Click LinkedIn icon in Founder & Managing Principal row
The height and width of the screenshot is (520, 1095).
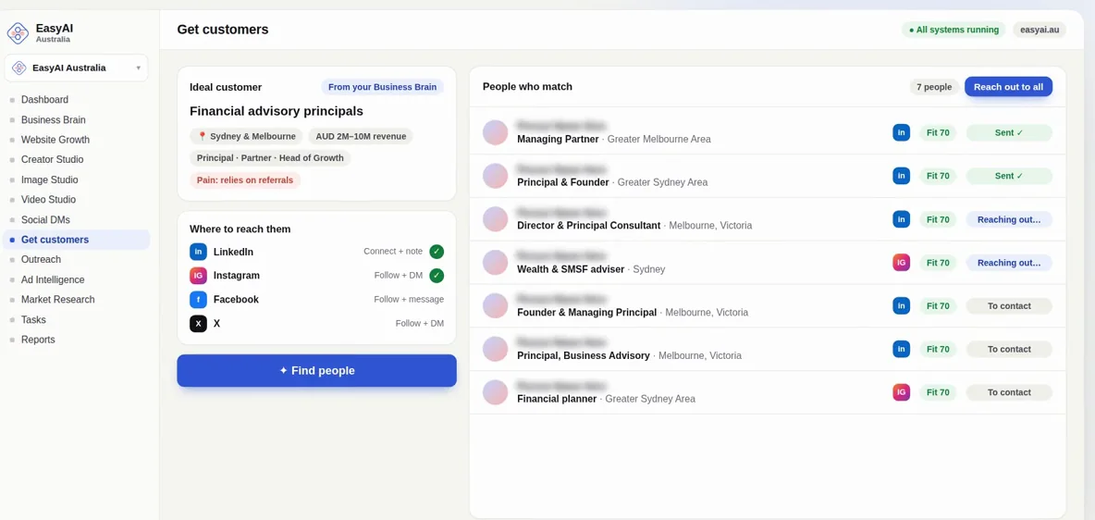click(x=902, y=305)
